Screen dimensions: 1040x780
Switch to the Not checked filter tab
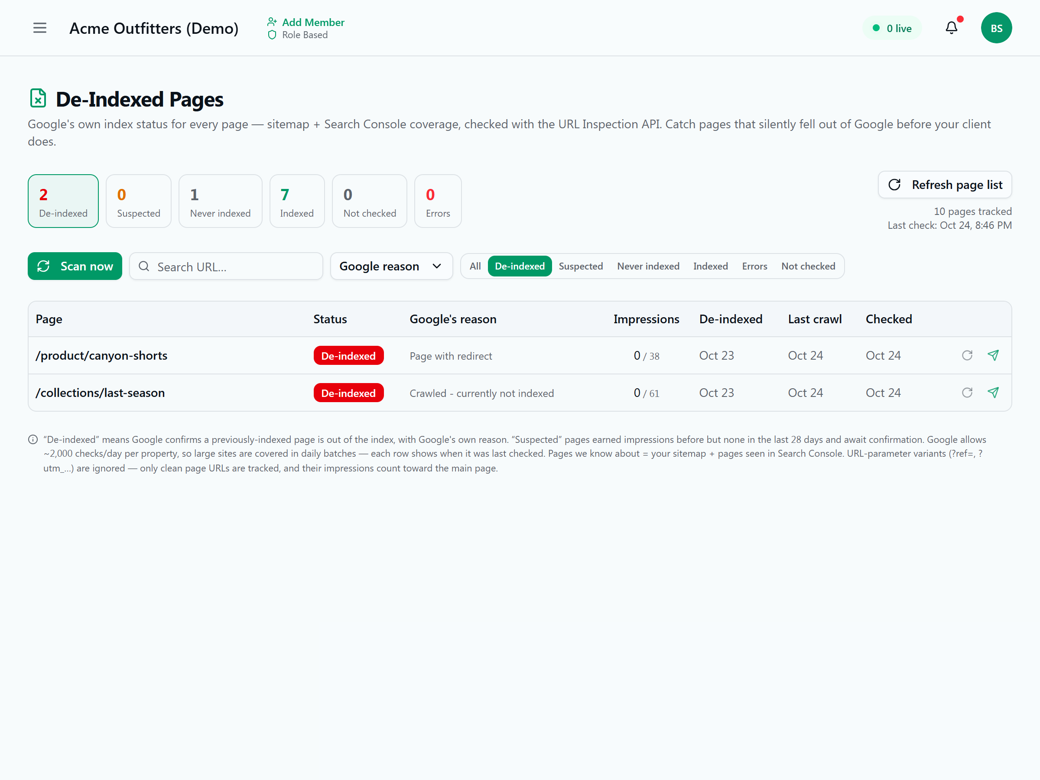pyautogui.click(x=808, y=266)
